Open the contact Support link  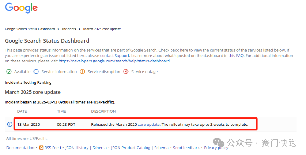click(x=114, y=56)
